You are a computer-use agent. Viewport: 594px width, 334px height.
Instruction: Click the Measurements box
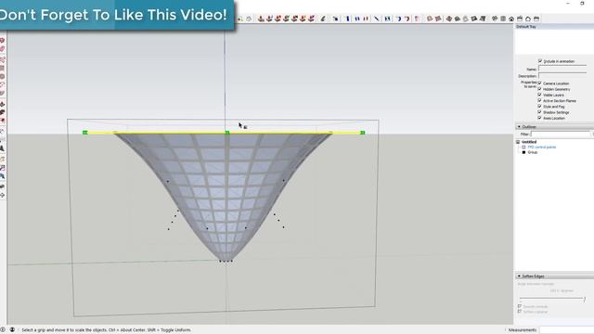tap(567, 330)
